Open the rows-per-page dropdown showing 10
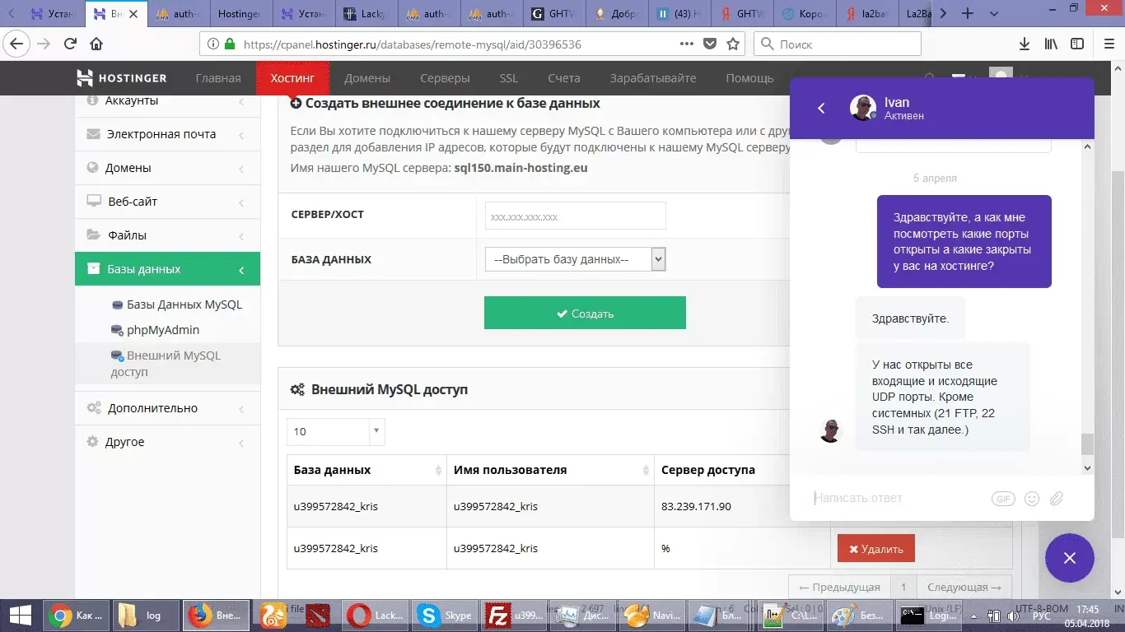The height and width of the screenshot is (632, 1125). point(335,431)
